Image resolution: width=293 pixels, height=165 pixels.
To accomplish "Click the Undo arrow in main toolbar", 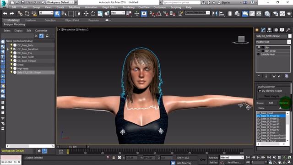I will [5, 13].
